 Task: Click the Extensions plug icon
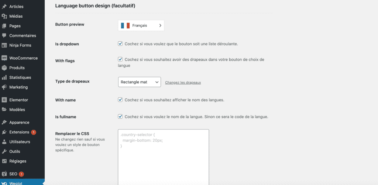click(x=4, y=132)
